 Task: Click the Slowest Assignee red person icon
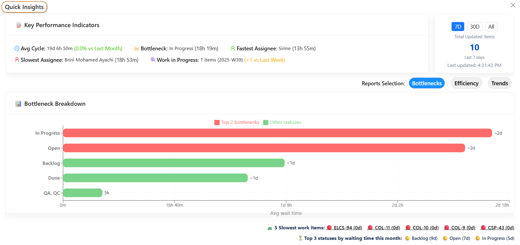pos(17,60)
